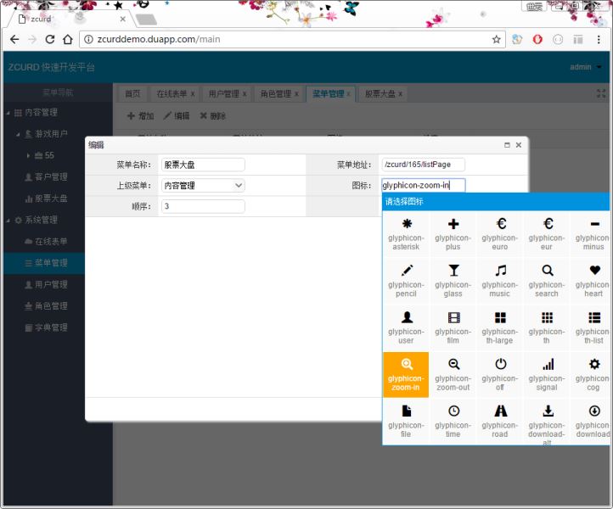Viewport: 613px width, 509px height.
Task: Pick the glyphicon-user icon
Action: pos(406,327)
